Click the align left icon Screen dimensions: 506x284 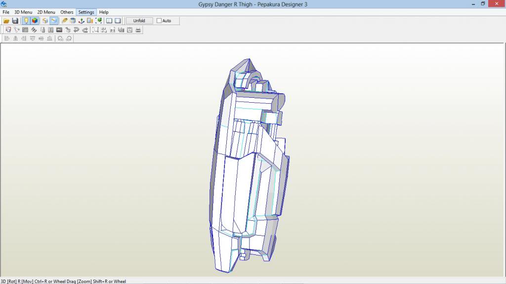[x=7, y=39]
